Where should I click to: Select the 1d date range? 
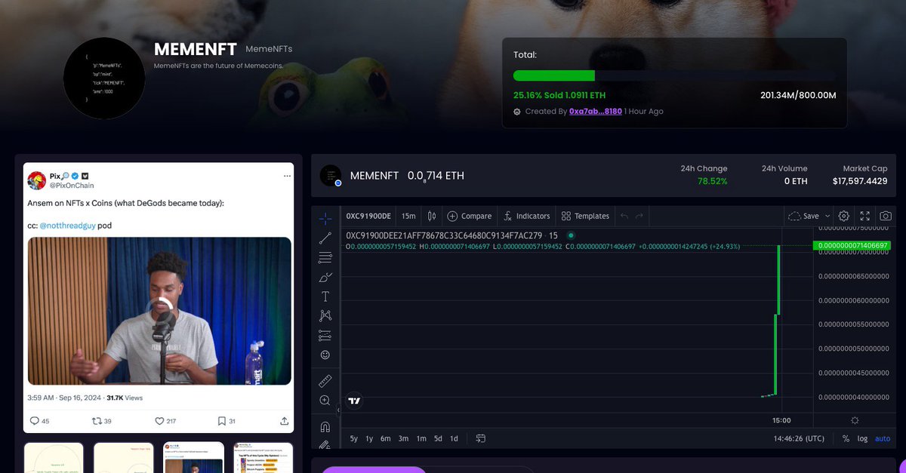pyautogui.click(x=454, y=438)
